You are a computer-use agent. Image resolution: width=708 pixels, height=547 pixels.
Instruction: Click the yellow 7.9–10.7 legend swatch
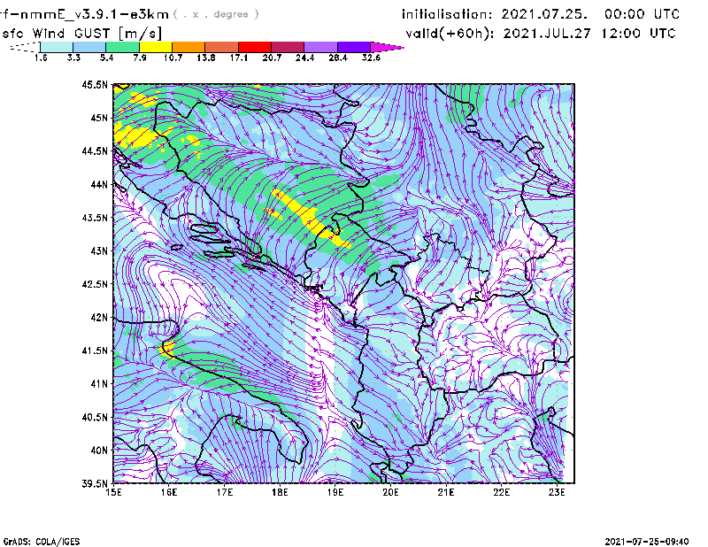(156, 47)
